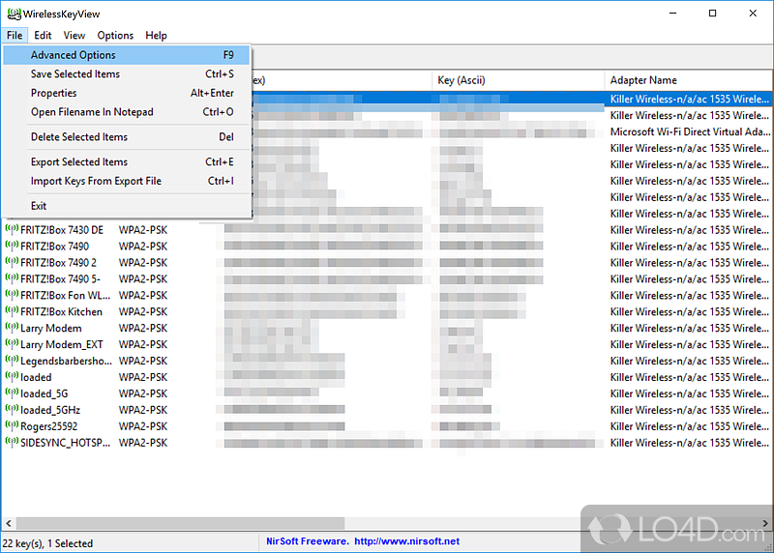
Task: Click WPA2-PSK cell in Rogers25592 row
Action: tap(143, 426)
